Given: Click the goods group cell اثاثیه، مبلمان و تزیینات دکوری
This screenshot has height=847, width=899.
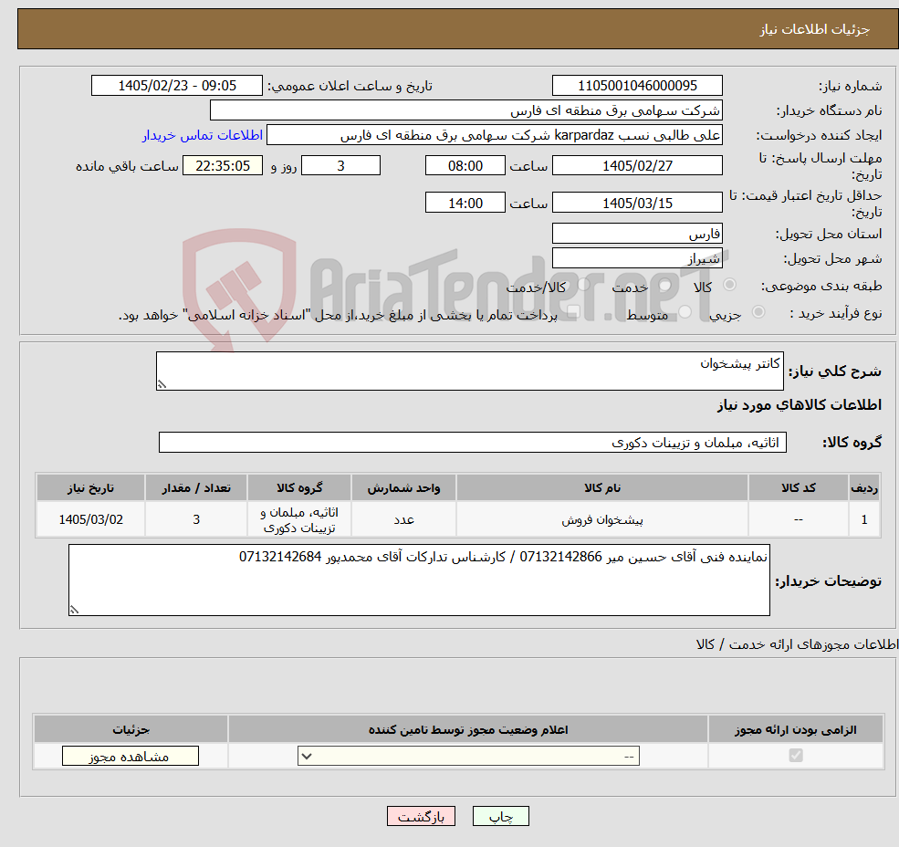Looking at the screenshot, I should click(299, 519).
